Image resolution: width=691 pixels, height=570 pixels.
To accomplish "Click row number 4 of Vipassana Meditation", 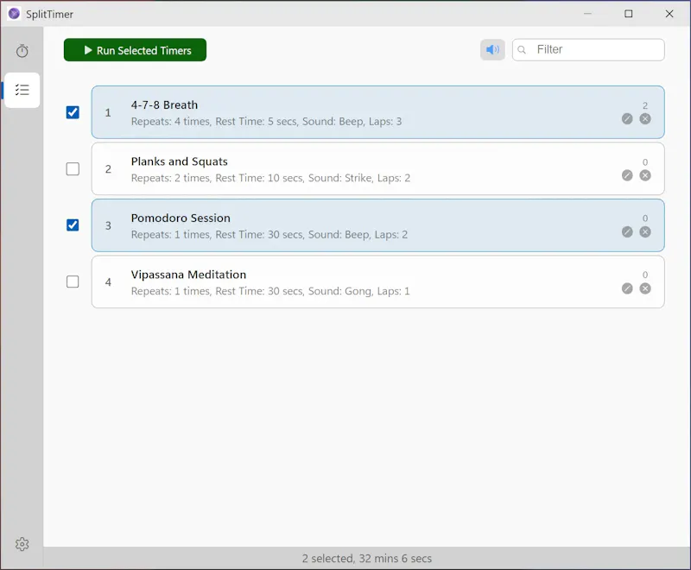I will [x=108, y=282].
